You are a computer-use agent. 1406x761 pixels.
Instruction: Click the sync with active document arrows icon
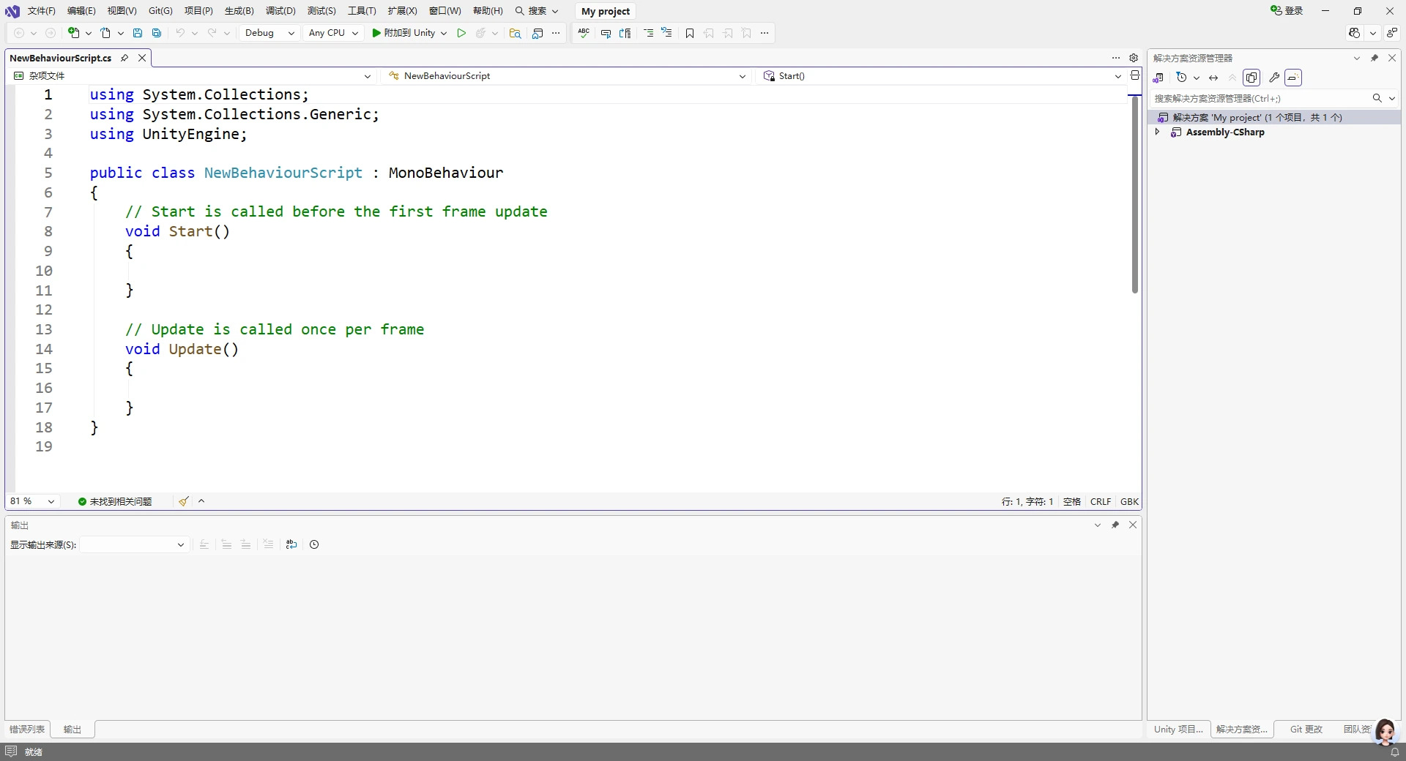1213,78
